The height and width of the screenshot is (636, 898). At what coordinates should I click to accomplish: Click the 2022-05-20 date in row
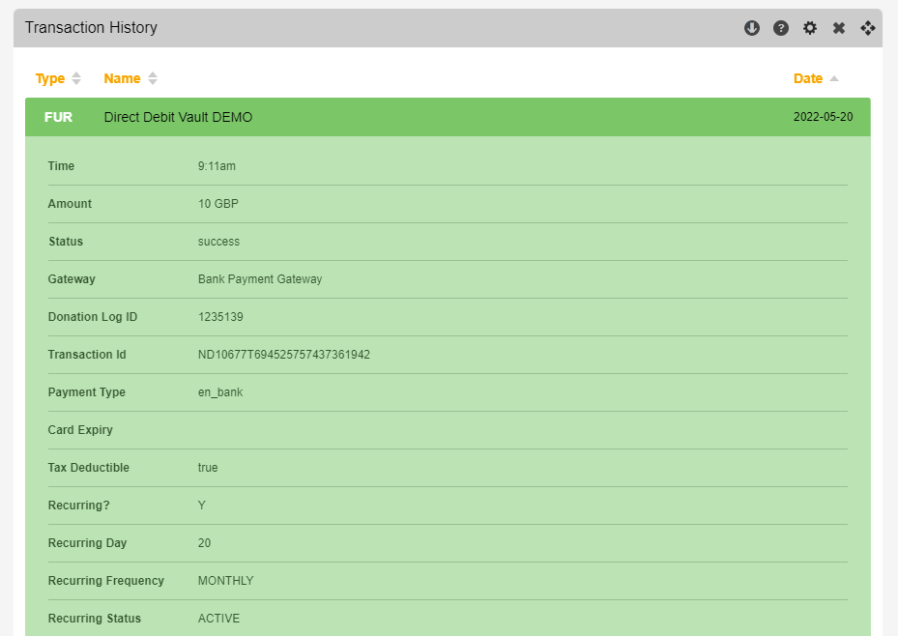coord(823,117)
